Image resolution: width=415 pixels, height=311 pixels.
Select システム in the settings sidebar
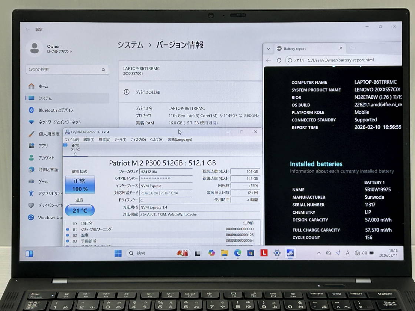[x=45, y=98]
